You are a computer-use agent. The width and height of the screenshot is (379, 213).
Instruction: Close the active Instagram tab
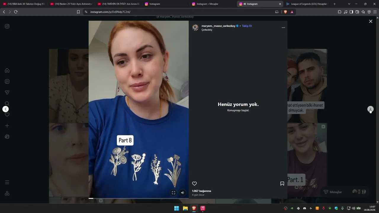(x=280, y=4)
